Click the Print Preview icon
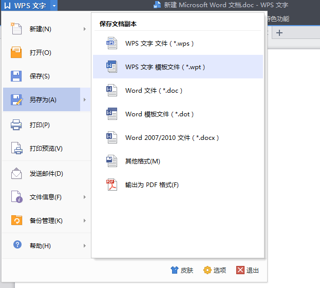The height and width of the screenshot is (288, 320). click(16, 148)
